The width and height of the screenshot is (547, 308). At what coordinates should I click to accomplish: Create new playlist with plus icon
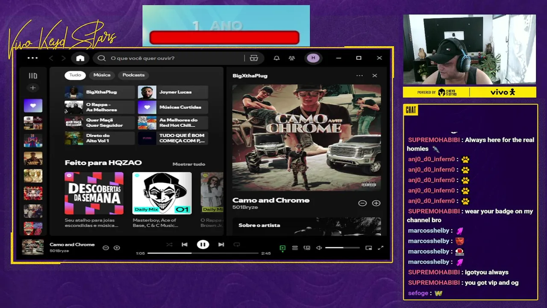(33, 88)
